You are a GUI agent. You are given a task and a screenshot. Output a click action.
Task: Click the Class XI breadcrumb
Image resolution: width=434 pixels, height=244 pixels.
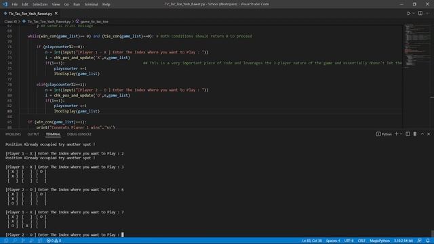coord(11,21)
